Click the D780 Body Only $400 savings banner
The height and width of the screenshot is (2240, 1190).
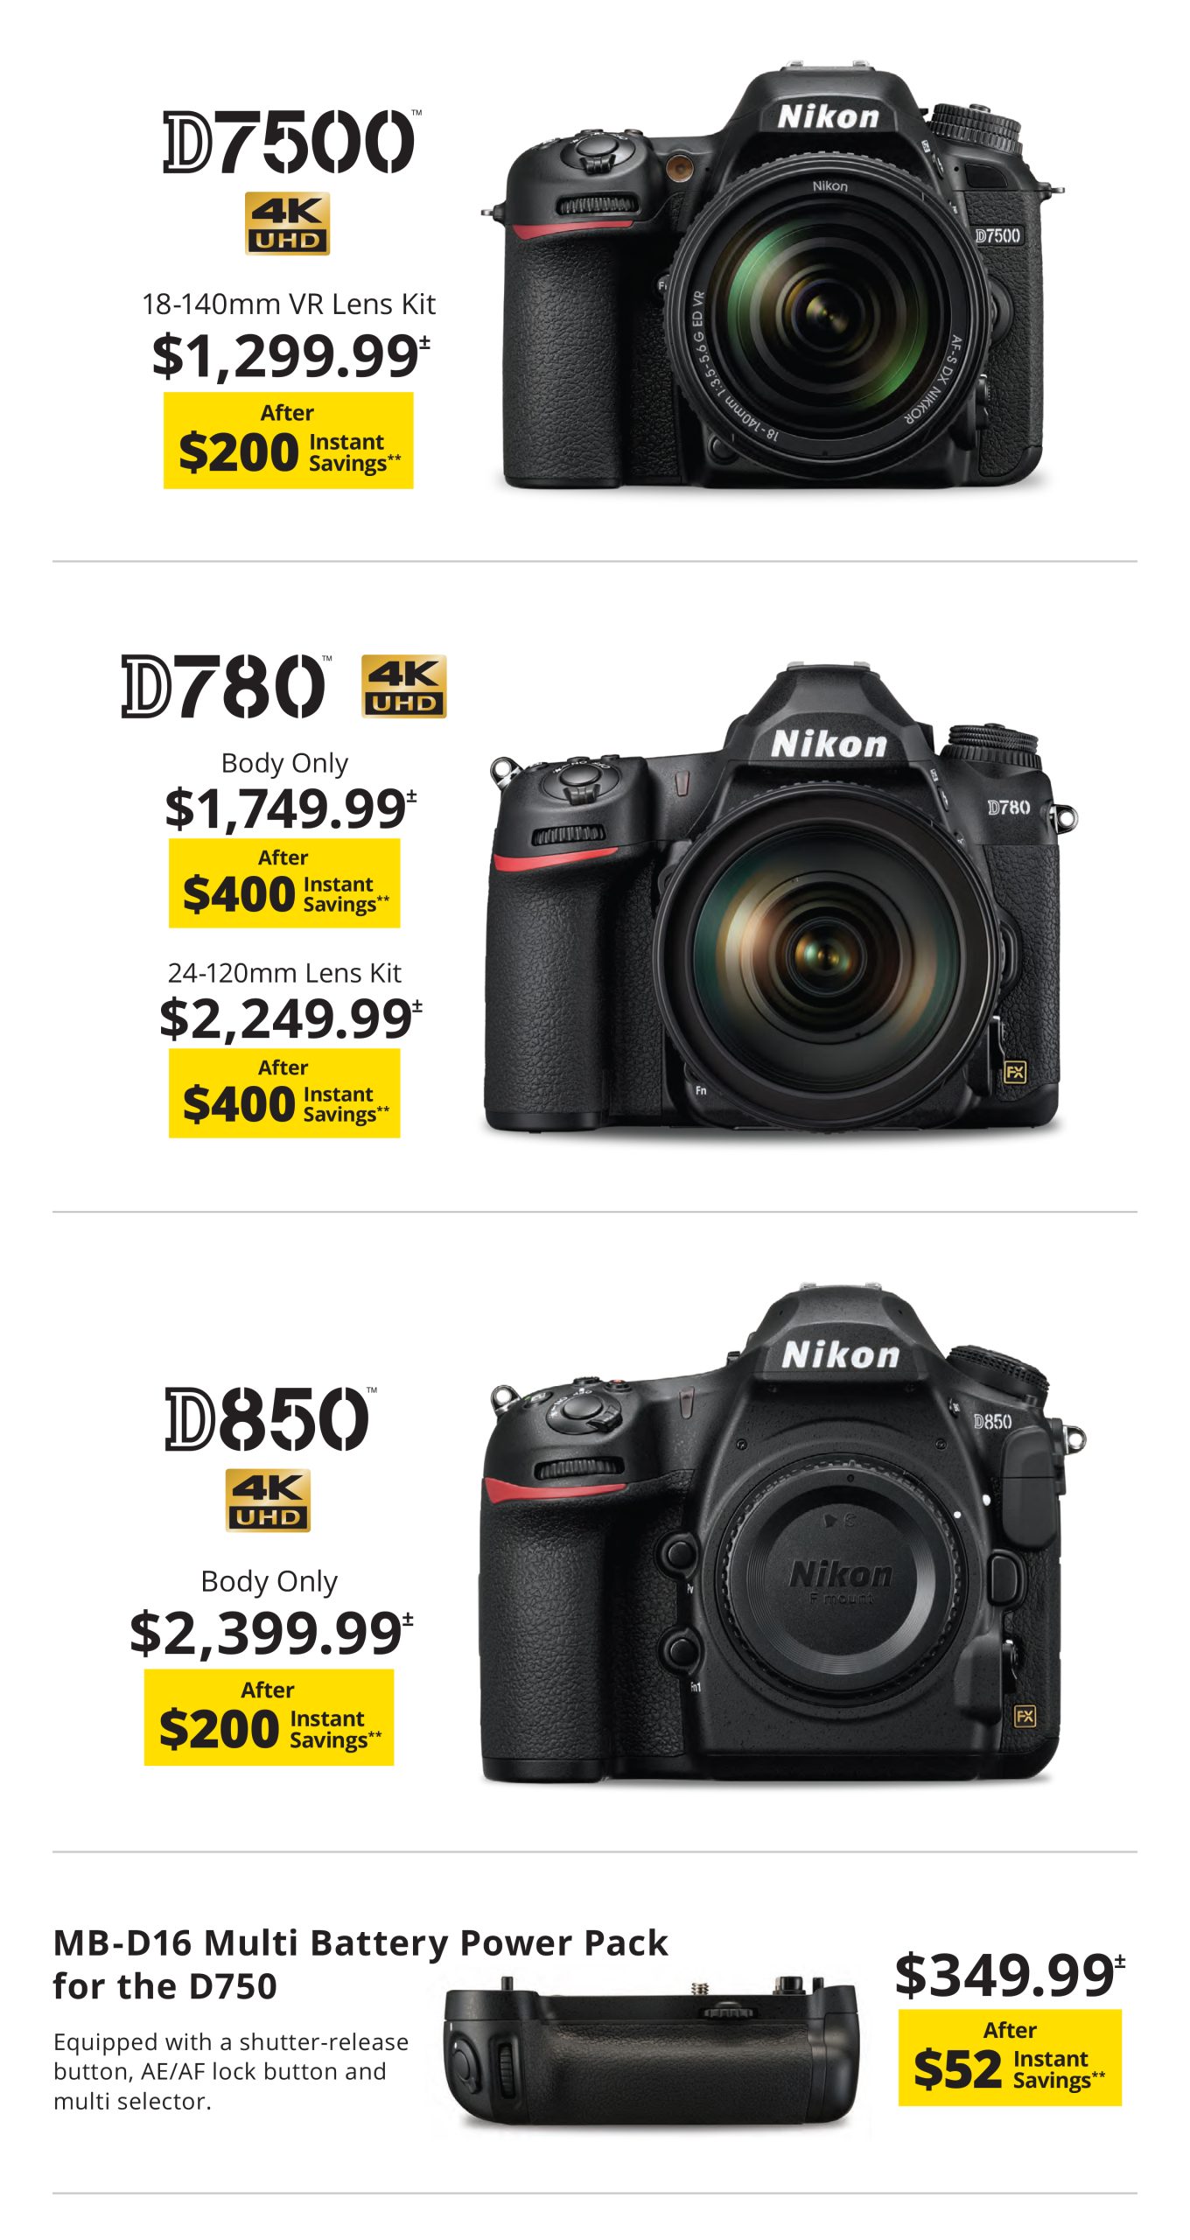tap(284, 883)
